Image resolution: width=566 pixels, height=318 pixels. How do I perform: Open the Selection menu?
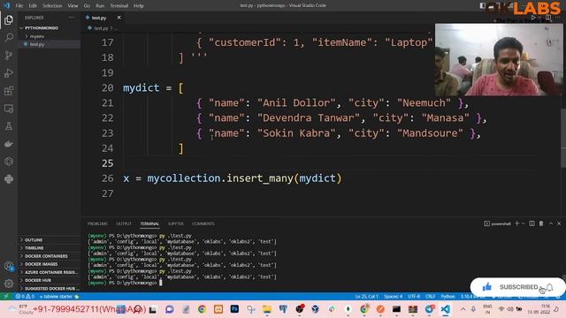(52, 6)
